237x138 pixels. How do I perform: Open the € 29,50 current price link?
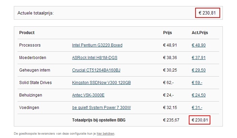(x=198, y=70)
